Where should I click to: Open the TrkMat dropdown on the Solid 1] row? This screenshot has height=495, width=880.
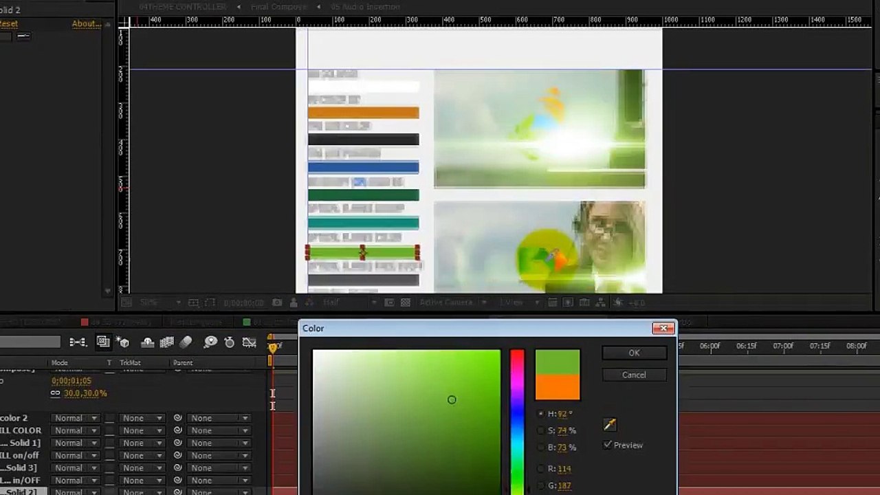(x=142, y=443)
